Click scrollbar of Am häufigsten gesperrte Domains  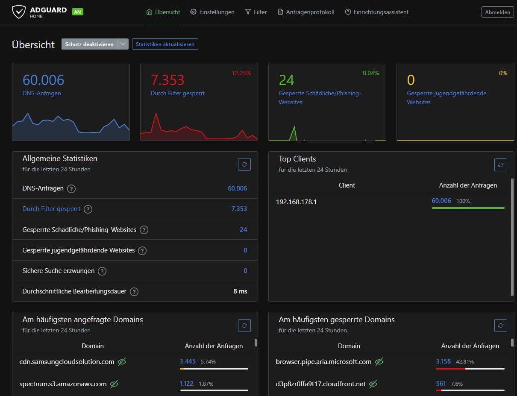click(x=512, y=343)
